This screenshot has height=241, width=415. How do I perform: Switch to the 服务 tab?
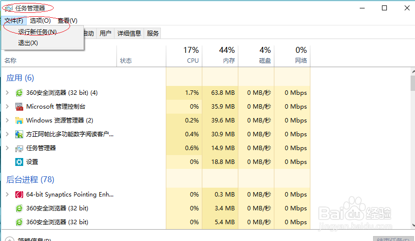[152, 34]
